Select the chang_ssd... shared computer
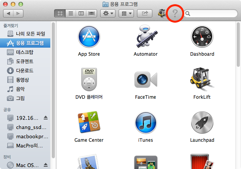The height and width of the screenshot is (169, 241). pyautogui.click(x=25, y=127)
